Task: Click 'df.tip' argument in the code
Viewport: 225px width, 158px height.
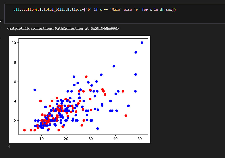Action: pos(72,10)
